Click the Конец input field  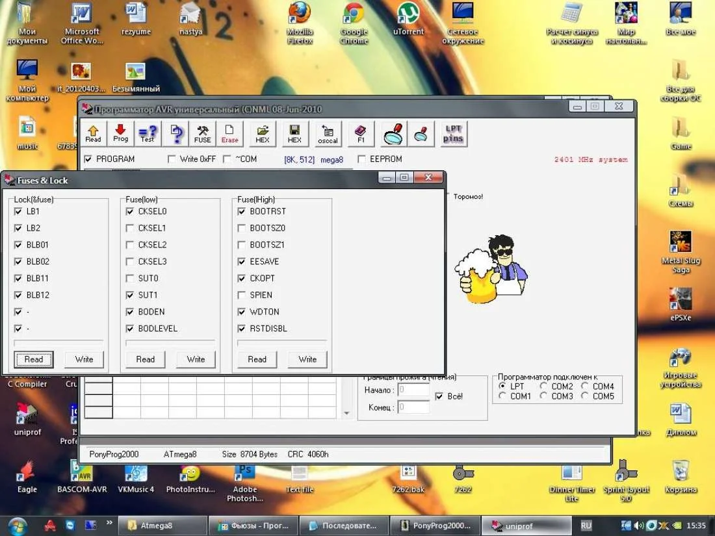click(x=413, y=407)
